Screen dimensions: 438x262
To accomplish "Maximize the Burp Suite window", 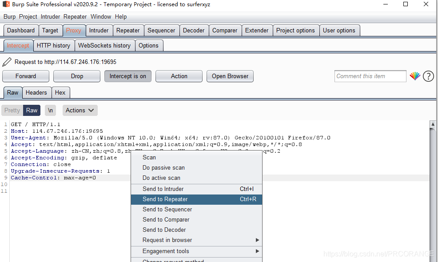I will (x=406, y=4).
